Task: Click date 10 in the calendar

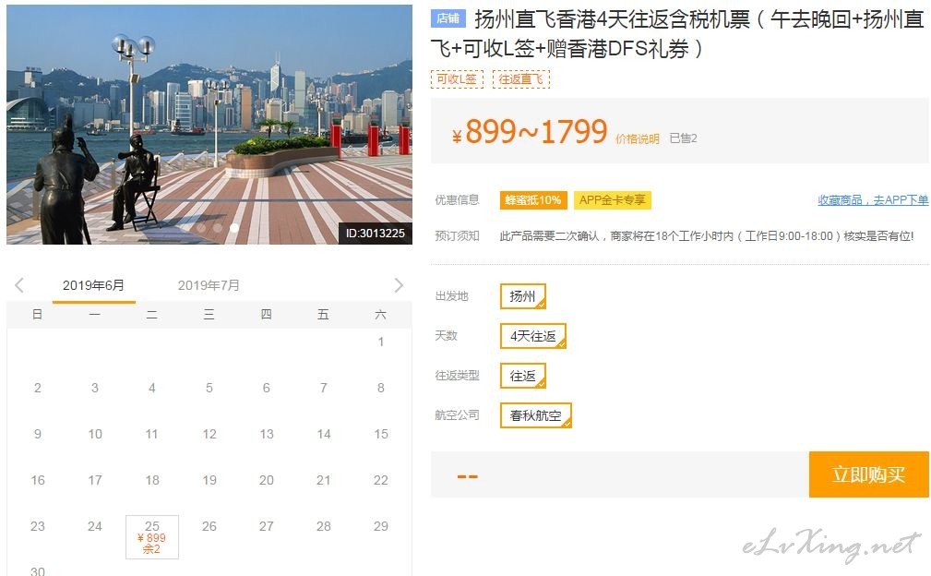Action: pos(95,434)
